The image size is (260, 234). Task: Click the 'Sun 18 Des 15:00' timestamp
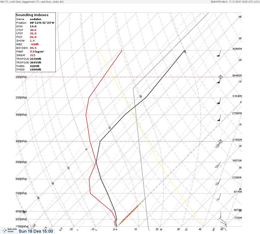(x=36, y=231)
